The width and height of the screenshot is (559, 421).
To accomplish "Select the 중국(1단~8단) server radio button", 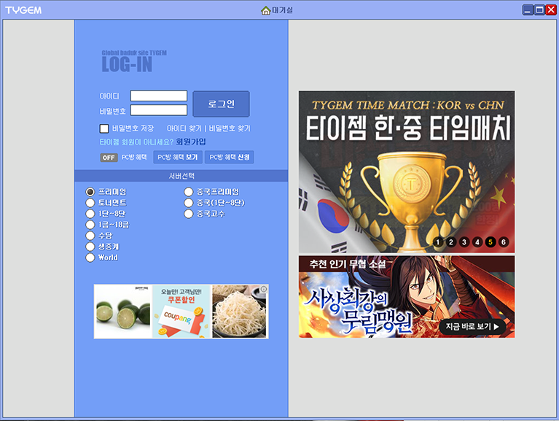I will [189, 203].
